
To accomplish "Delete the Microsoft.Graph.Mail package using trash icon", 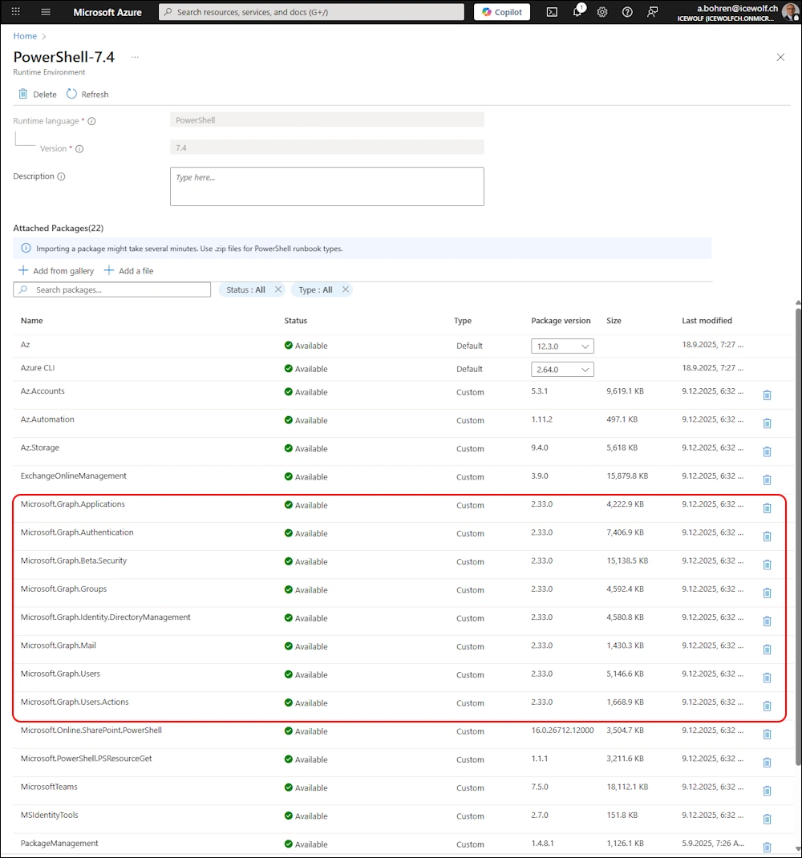I will (767, 650).
